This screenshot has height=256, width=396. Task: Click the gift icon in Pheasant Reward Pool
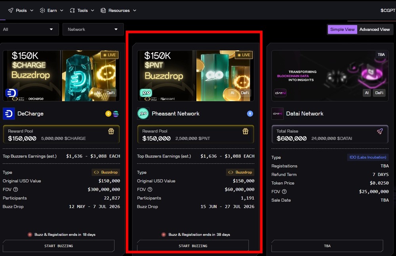[x=246, y=131]
